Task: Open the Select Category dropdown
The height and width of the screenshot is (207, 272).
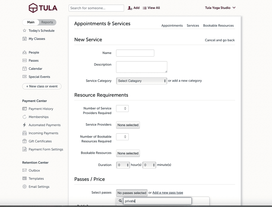Action: [141, 81]
